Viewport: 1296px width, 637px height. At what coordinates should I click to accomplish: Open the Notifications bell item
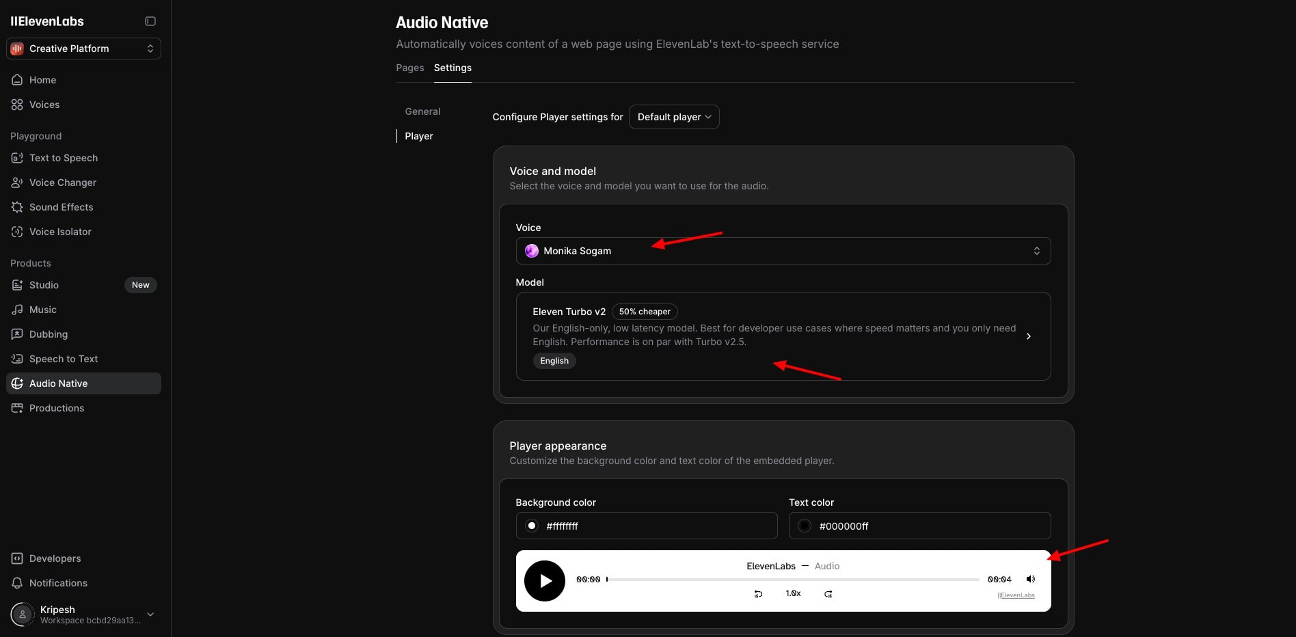[x=58, y=583]
